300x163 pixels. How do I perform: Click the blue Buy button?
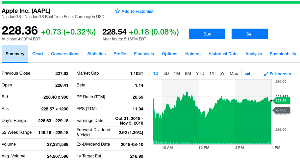207,34
